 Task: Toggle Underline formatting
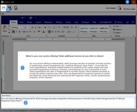[19, 32]
